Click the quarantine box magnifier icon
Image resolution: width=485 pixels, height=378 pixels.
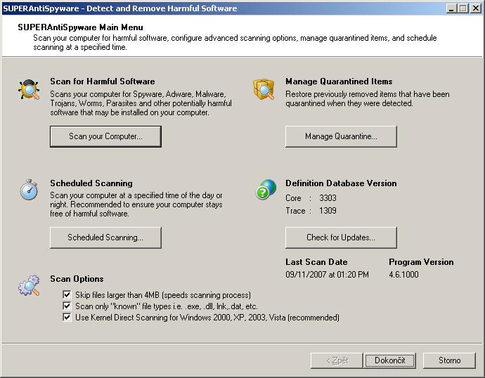tap(264, 89)
